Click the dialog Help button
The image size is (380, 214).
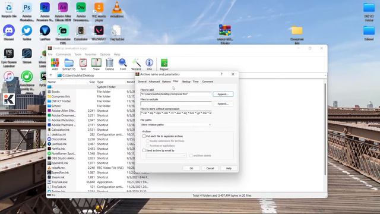click(229, 168)
